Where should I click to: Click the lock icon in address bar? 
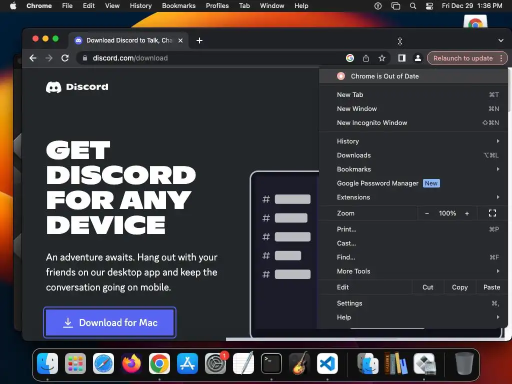85,58
